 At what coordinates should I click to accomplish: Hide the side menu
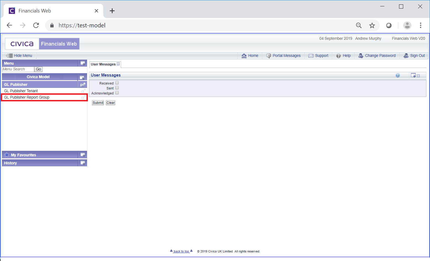(x=19, y=56)
